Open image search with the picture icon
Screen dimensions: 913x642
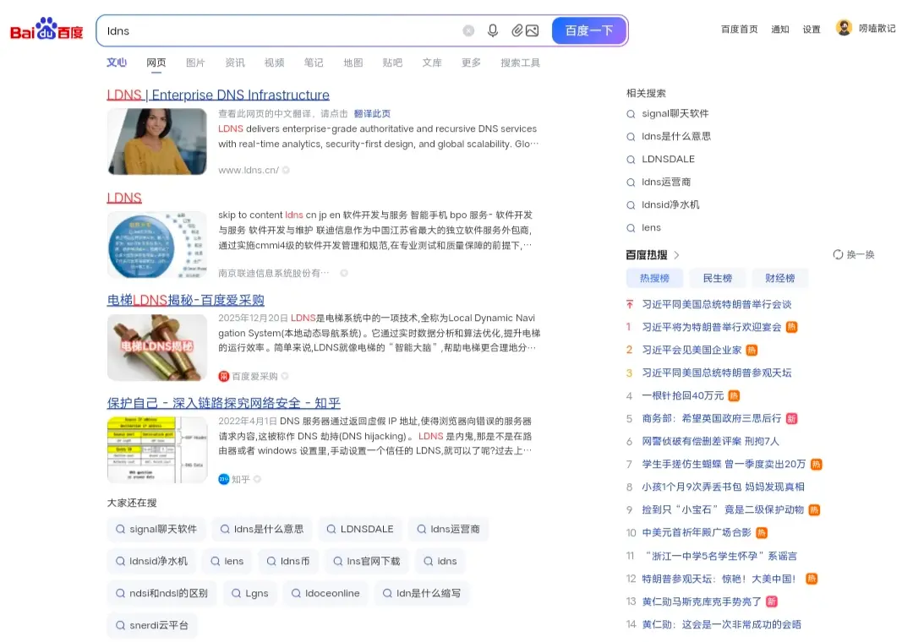(533, 31)
